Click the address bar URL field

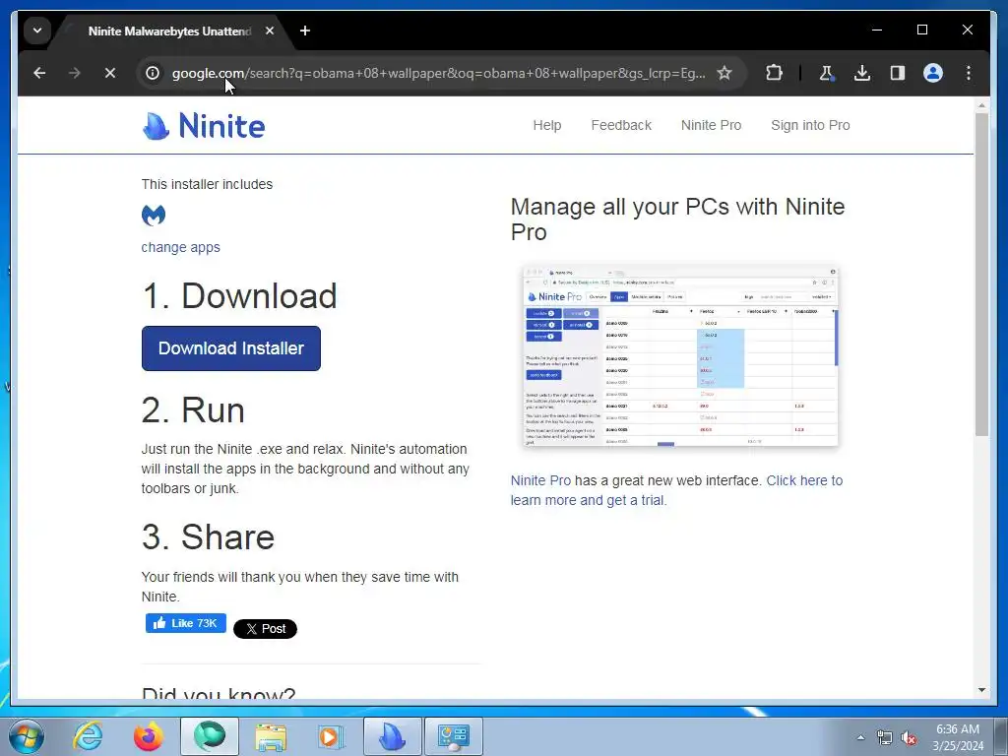438,73
